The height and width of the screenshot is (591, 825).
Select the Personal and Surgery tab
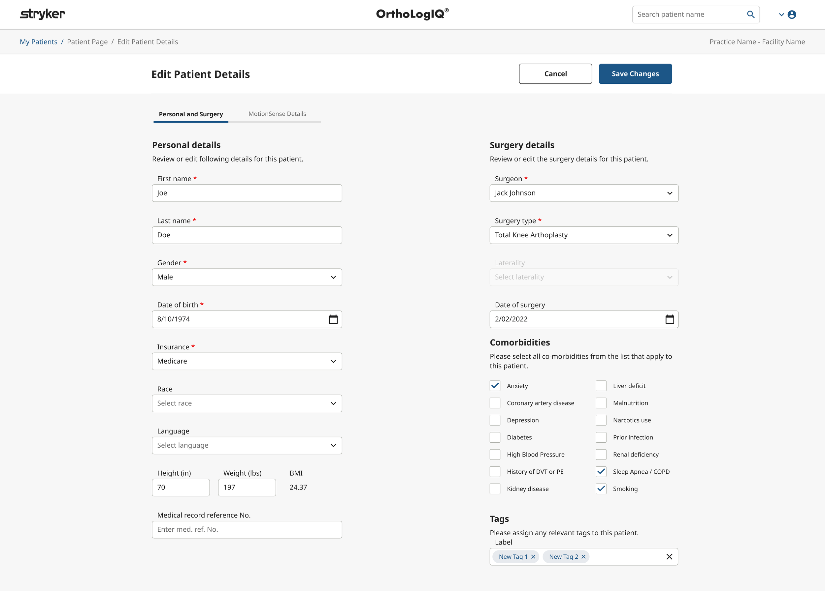[x=191, y=114]
